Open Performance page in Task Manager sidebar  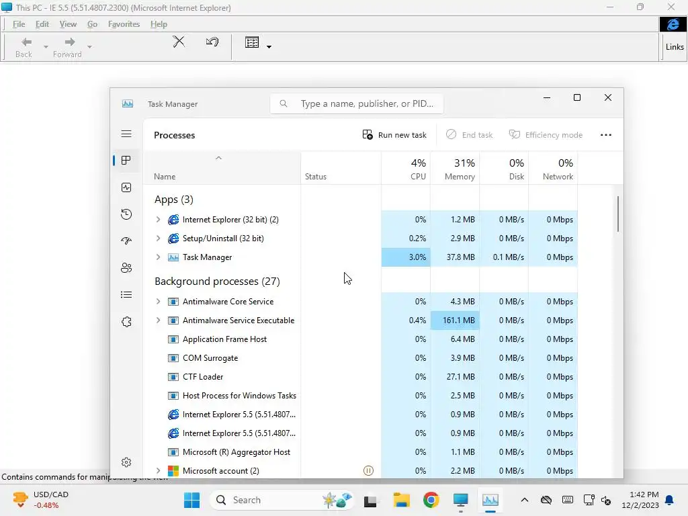[126, 188]
